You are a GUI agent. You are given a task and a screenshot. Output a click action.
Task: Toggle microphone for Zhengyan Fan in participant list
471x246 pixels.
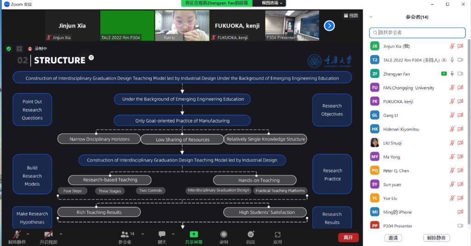[x=452, y=74]
